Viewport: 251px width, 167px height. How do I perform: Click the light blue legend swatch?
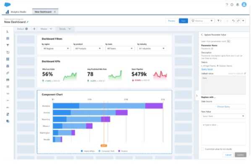[x=99, y=151]
